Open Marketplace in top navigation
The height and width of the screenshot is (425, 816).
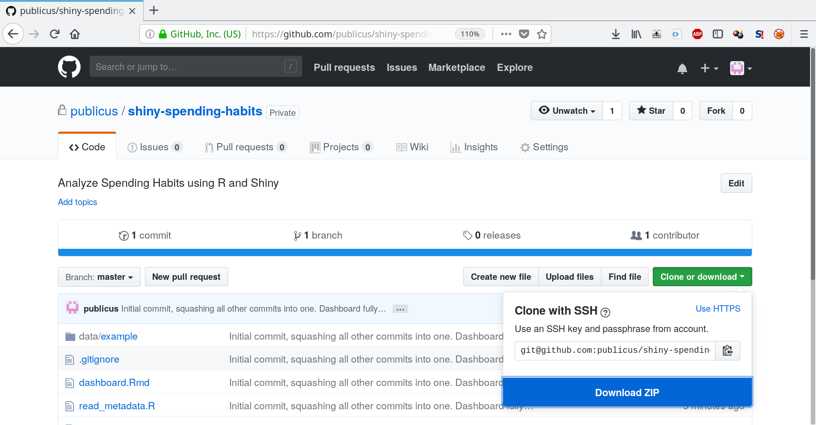pos(456,68)
